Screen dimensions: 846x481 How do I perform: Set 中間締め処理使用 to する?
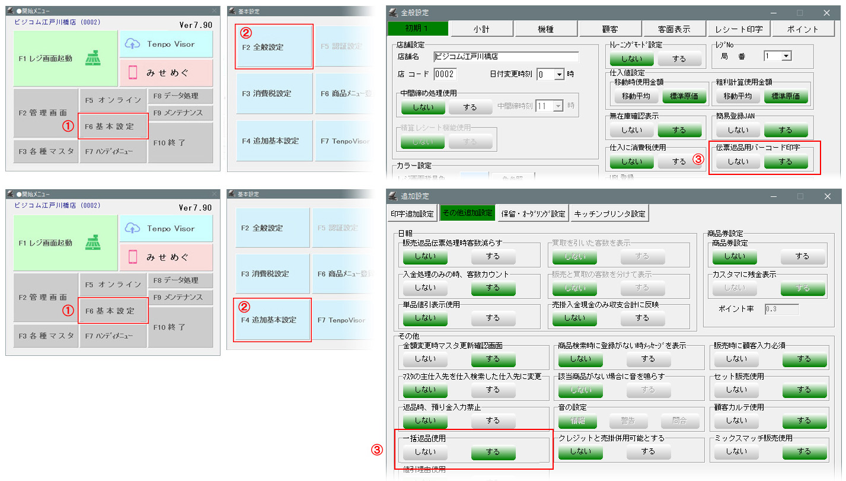[470, 107]
